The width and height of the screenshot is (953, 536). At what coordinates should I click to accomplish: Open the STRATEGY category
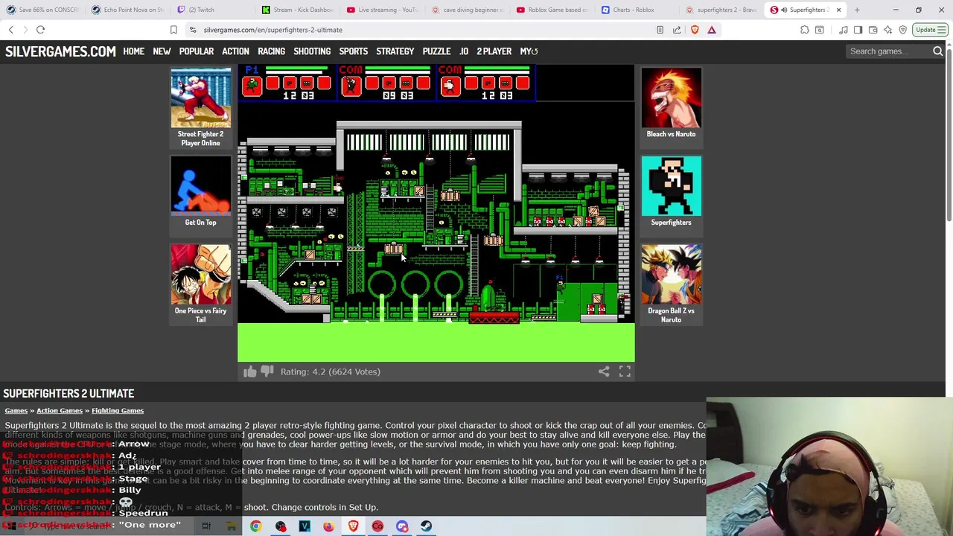tap(395, 51)
